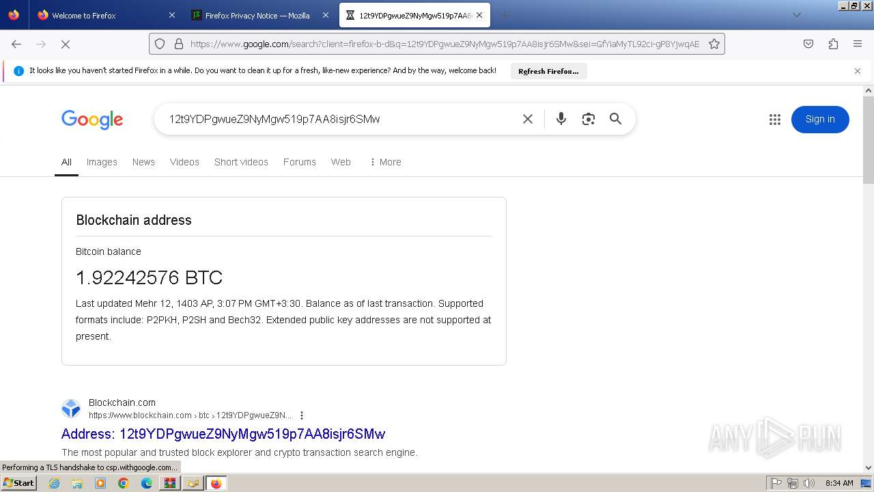Open the Firefox window in the taskbar
Image resolution: width=874 pixels, height=492 pixels.
pos(216,483)
